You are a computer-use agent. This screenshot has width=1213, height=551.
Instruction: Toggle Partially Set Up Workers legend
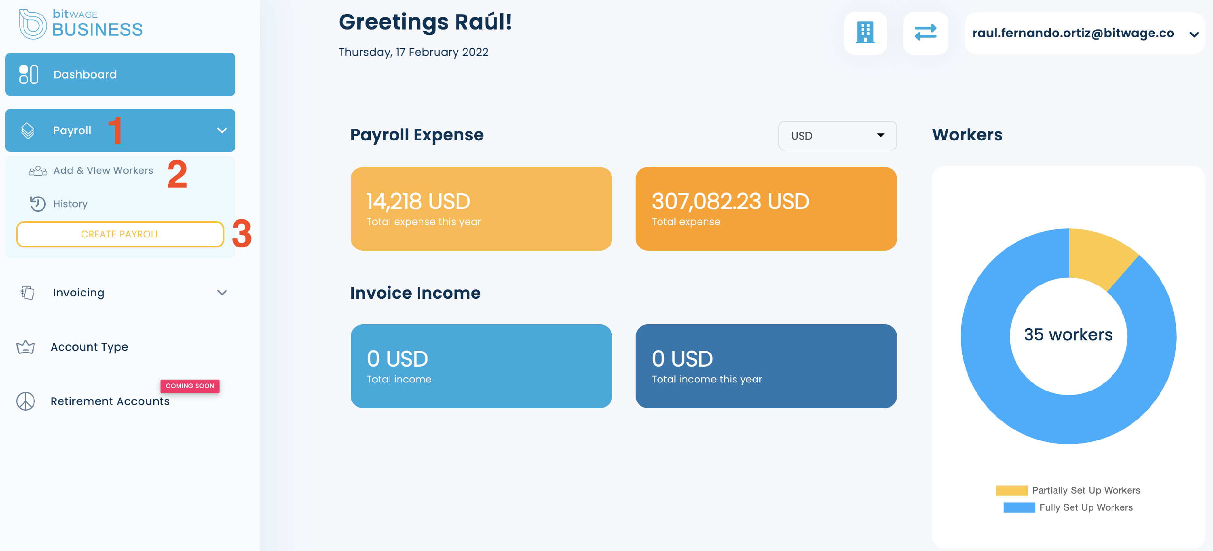coord(1068,490)
